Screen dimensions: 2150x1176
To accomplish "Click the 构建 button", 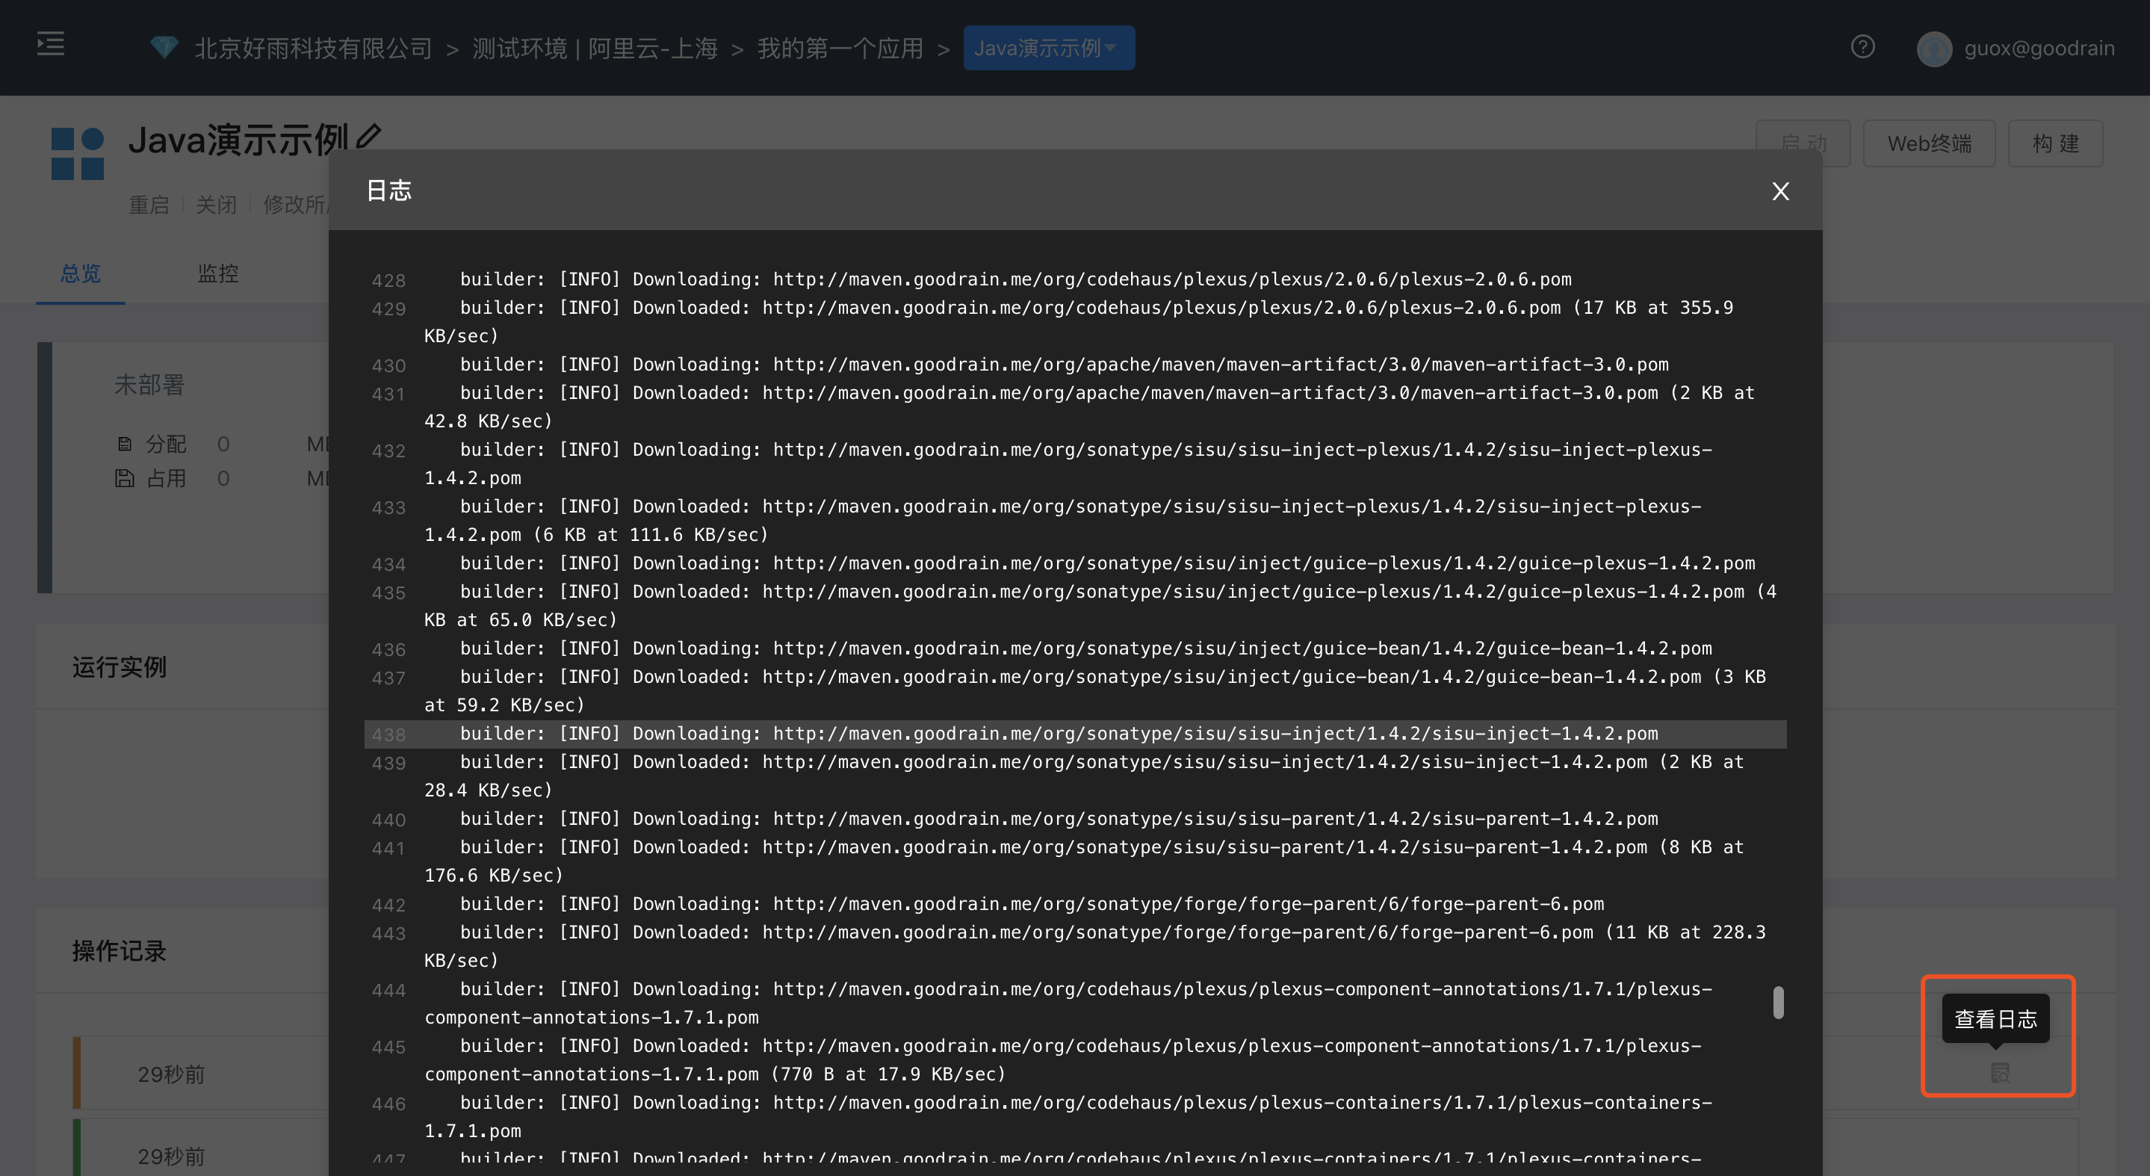I will click(x=2056, y=143).
